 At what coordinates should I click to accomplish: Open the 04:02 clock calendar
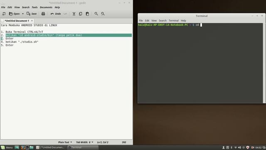point(259,147)
